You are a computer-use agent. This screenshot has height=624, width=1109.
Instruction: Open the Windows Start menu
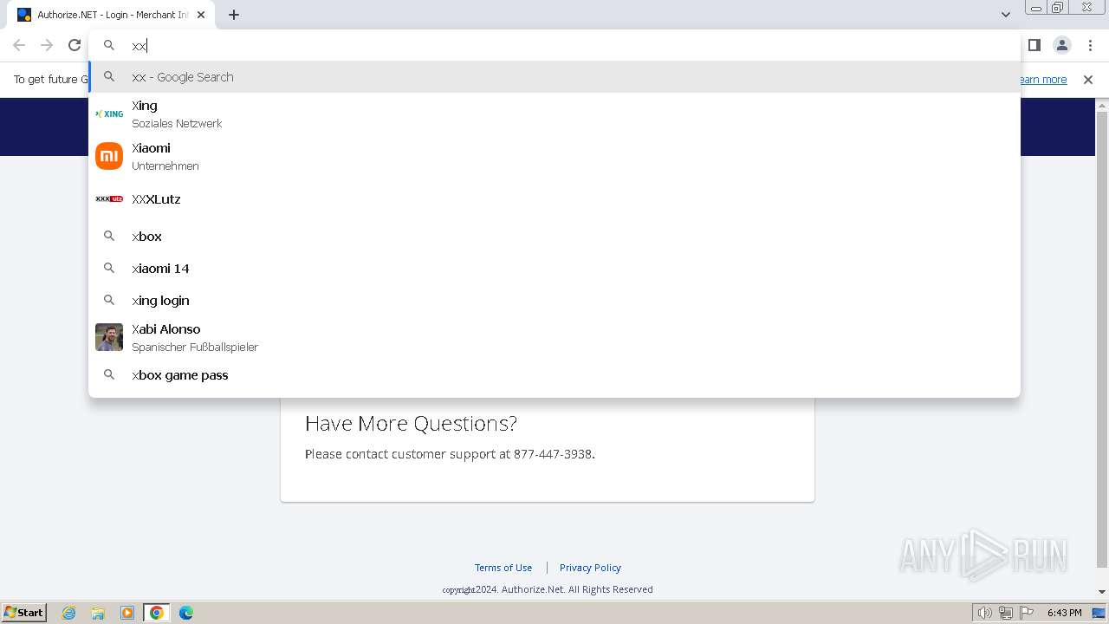[24, 613]
